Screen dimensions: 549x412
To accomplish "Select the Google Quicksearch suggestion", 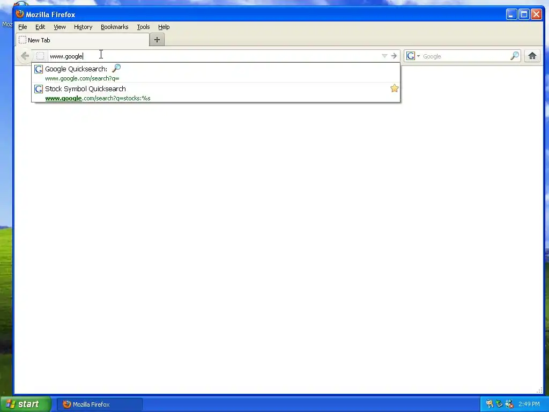I will click(216, 72).
